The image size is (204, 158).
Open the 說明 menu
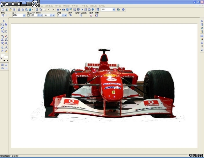tap(102, 6)
